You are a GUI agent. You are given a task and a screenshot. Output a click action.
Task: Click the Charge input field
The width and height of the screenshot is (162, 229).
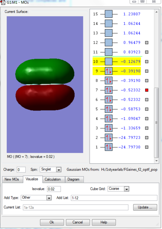[21, 170]
